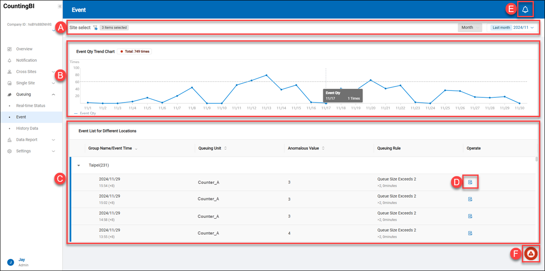Open the Month period dropdown
This screenshot has width=545, height=271.
[470, 27]
